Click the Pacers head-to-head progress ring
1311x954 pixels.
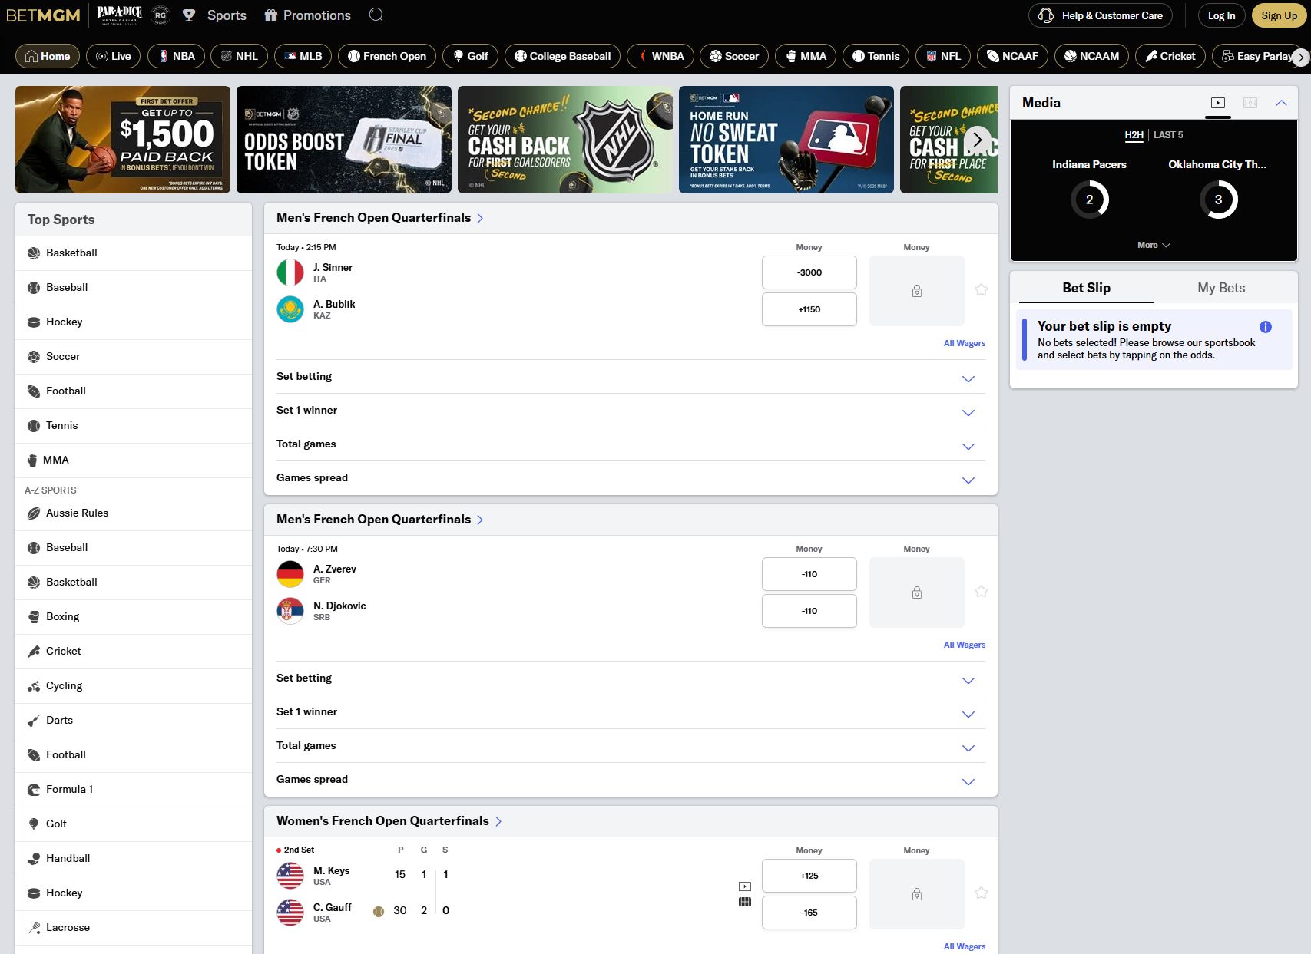click(x=1089, y=199)
